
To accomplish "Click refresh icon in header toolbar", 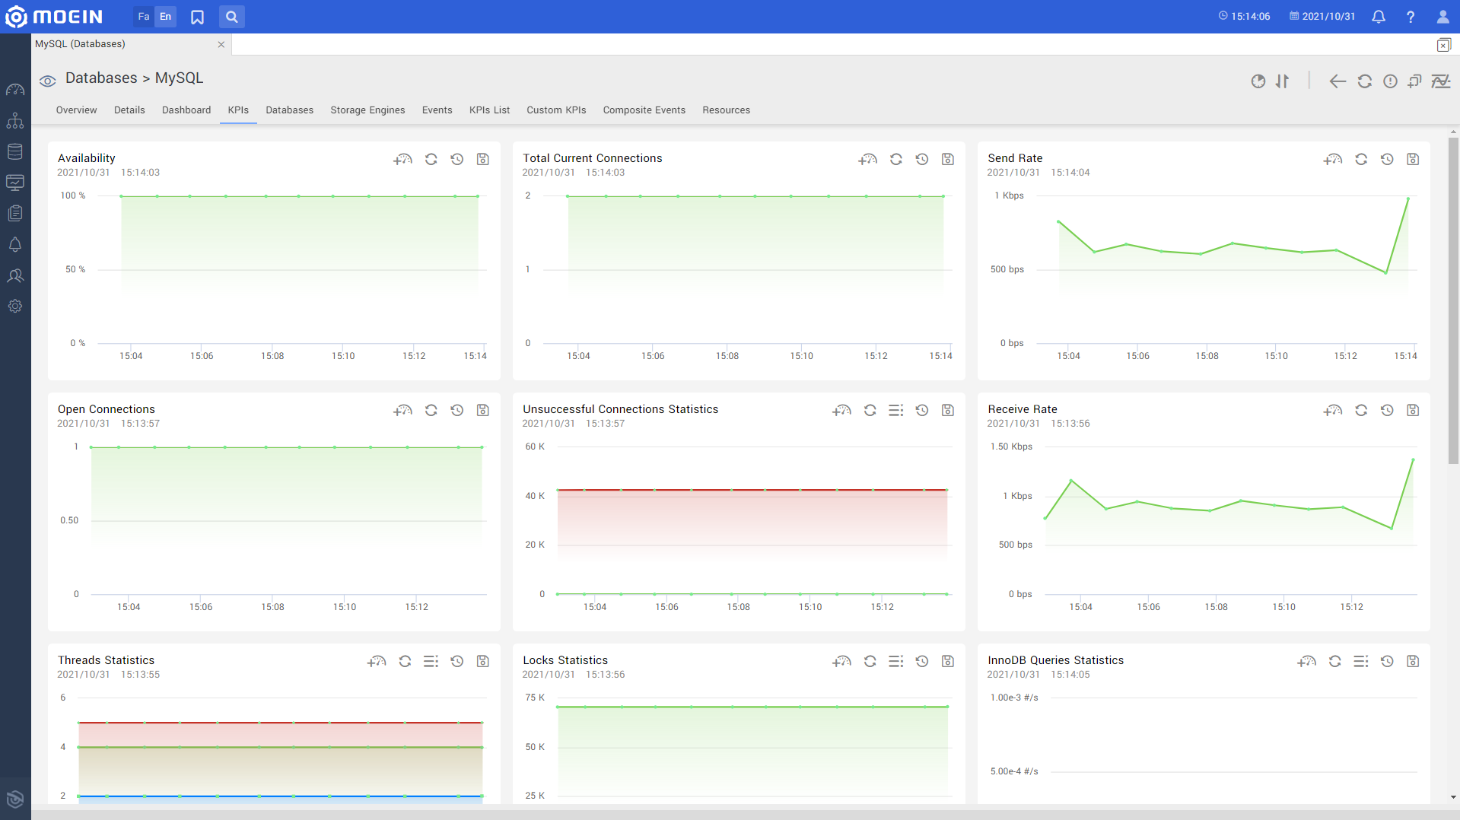I will tap(1364, 81).
